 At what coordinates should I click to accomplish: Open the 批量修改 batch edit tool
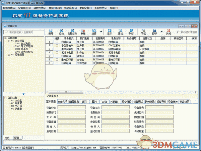pyautogui.click(x=72, y=32)
